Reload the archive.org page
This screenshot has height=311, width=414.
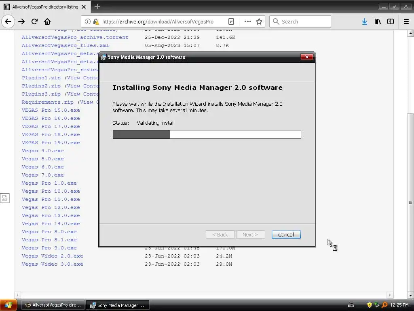tap(34, 21)
